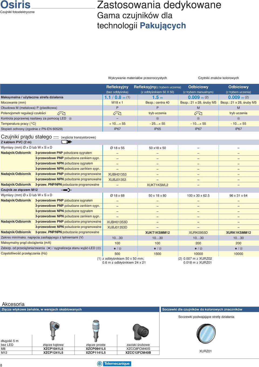Viewport: 259px width, 367px height.
Task: Click the DC current symbol after 'Czujniki prądu stałego'
Action: [x=56, y=137]
